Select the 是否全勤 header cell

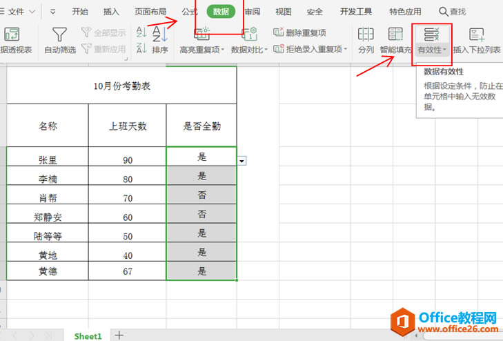(201, 126)
